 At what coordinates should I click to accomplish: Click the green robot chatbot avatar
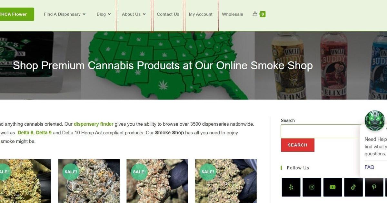coord(374,121)
